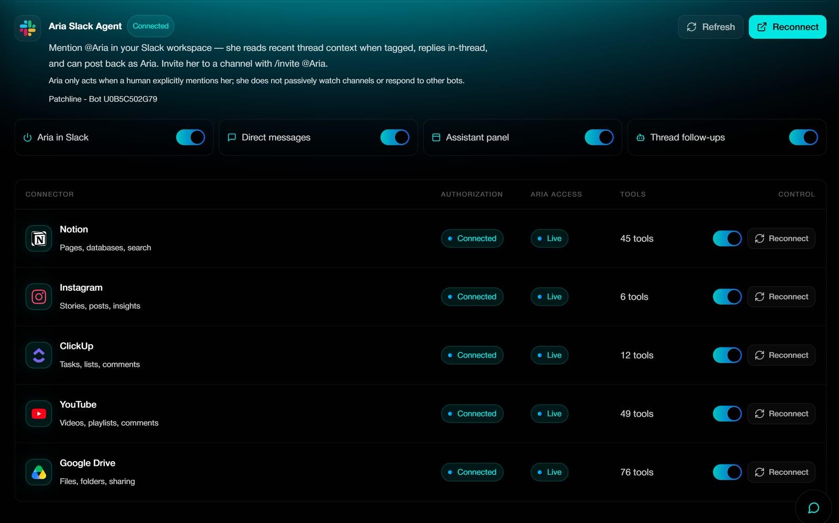
Task: Click the Refresh button
Action: pyautogui.click(x=711, y=27)
